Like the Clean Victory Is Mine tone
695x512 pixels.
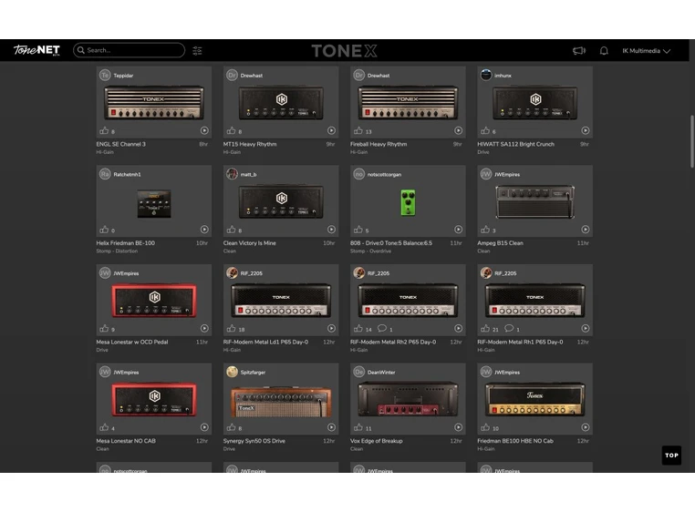pos(232,230)
